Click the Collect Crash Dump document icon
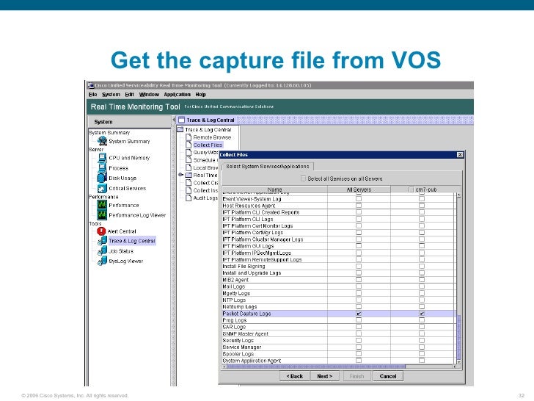Viewport: 534px width, 401px height. 189,183
